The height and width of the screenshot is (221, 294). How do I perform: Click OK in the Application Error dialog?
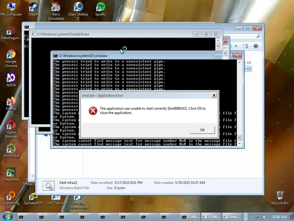point(202,130)
